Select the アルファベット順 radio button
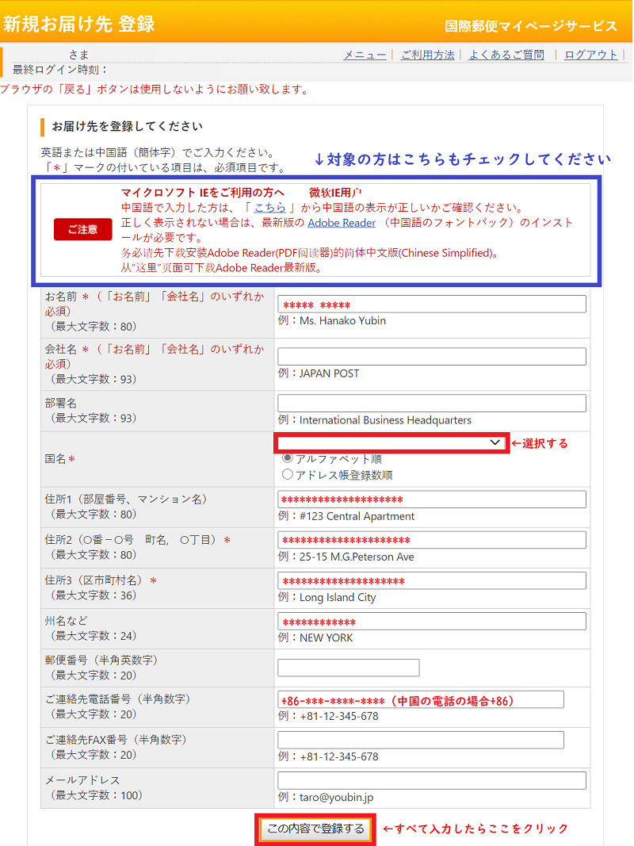 coord(288,459)
